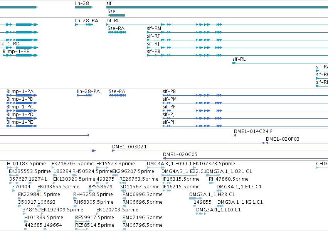The height and width of the screenshot is (231, 328).
Task: Click the sif-RJ transcript label
Action: pos(153,44)
